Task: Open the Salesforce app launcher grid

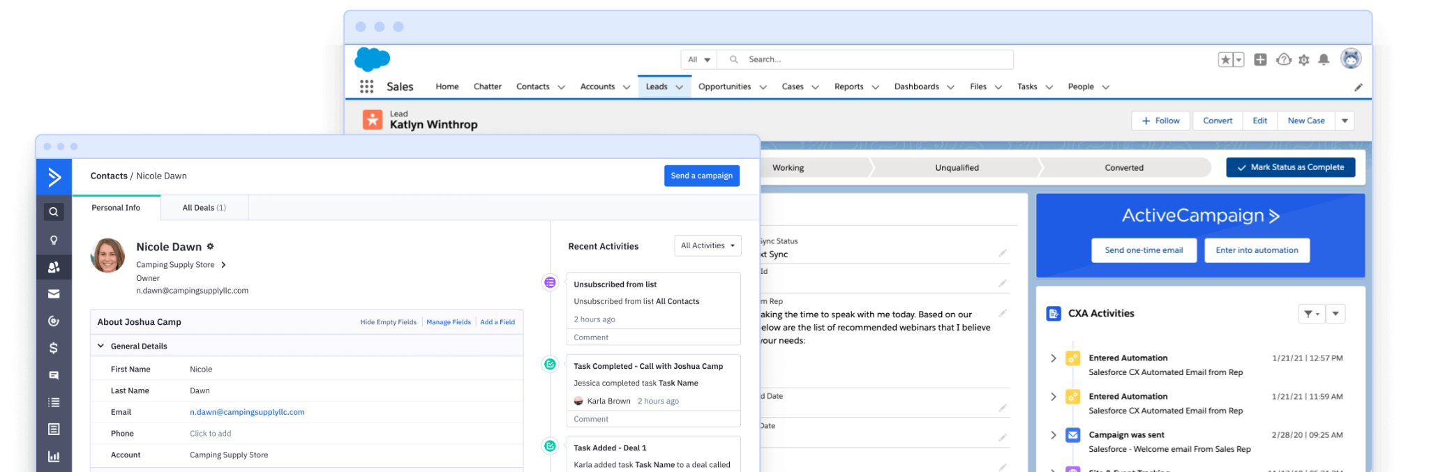Action: tap(367, 86)
